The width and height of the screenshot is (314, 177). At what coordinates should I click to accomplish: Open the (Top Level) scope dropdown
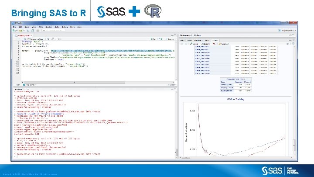(30, 85)
